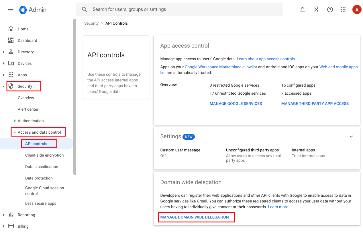Click the Google Admin logo
This screenshot has height=232, width=363.
pyautogui.click(x=32, y=9)
